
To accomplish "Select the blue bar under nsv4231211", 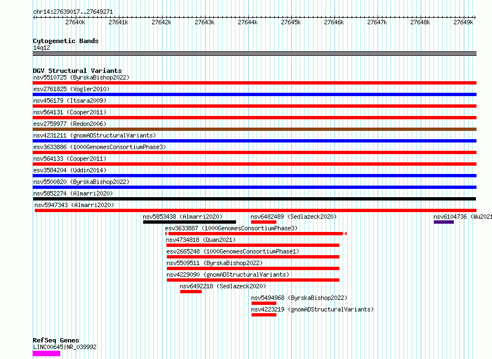I will (x=254, y=141).
